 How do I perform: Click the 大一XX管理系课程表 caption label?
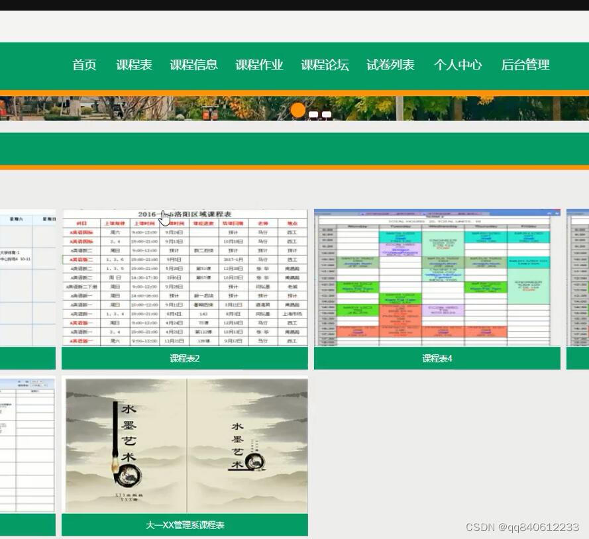pyautogui.click(x=186, y=524)
